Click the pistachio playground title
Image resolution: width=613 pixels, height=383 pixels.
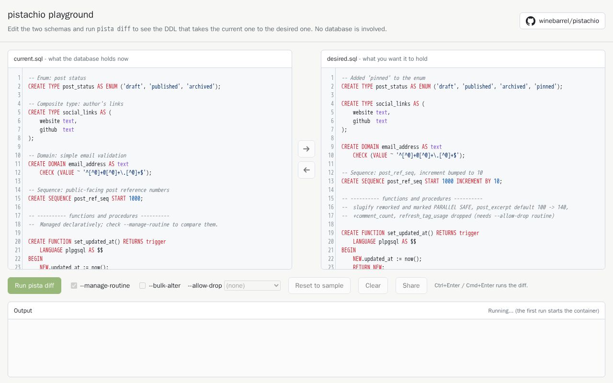coord(51,15)
